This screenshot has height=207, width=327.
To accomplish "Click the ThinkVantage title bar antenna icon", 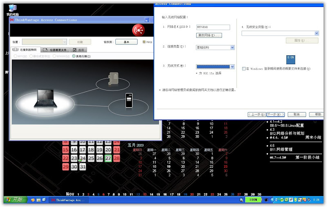I will pos(12,20).
